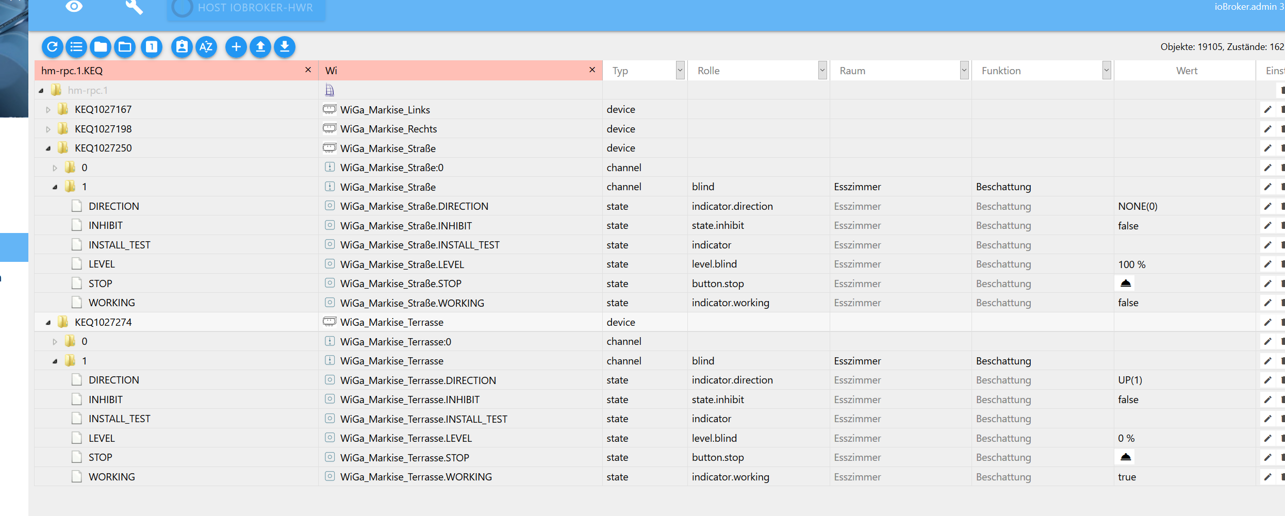Click the state icon beside WiGa_Markise_Terrasse.DIRECTION
The height and width of the screenshot is (516, 1285).
(x=330, y=380)
